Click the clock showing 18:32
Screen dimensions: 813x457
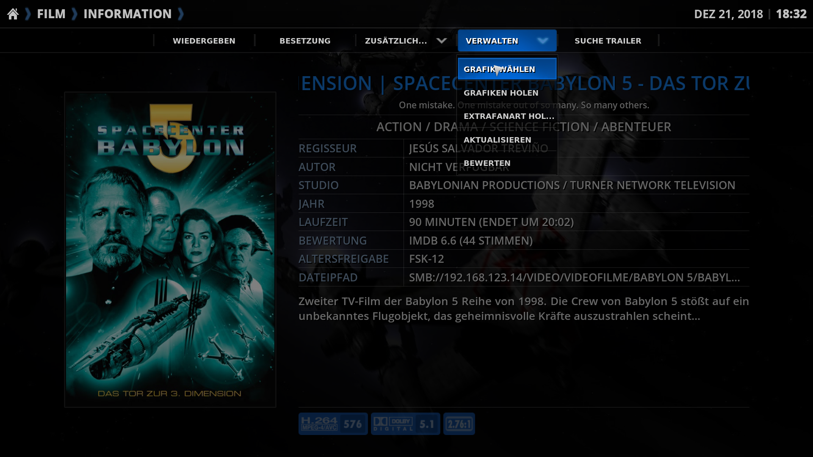pos(791,14)
